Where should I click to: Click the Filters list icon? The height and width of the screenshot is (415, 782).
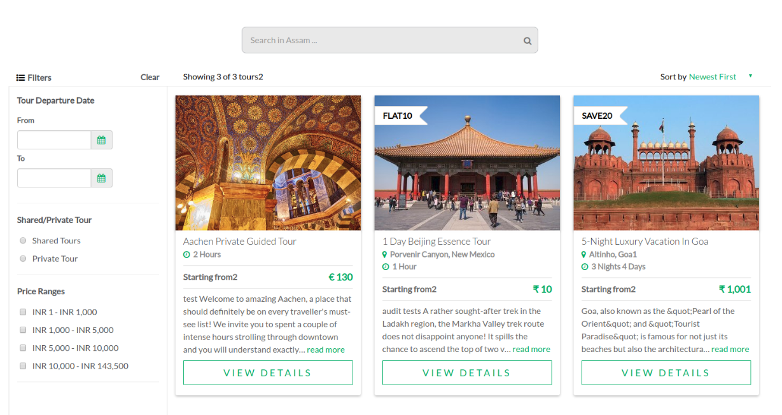(20, 78)
